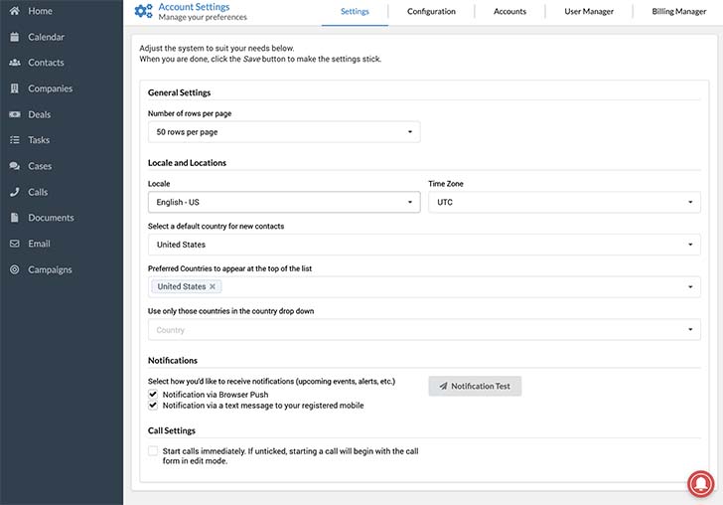This screenshot has width=723, height=505.
Task: Select the Companies building icon
Action: [14, 88]
